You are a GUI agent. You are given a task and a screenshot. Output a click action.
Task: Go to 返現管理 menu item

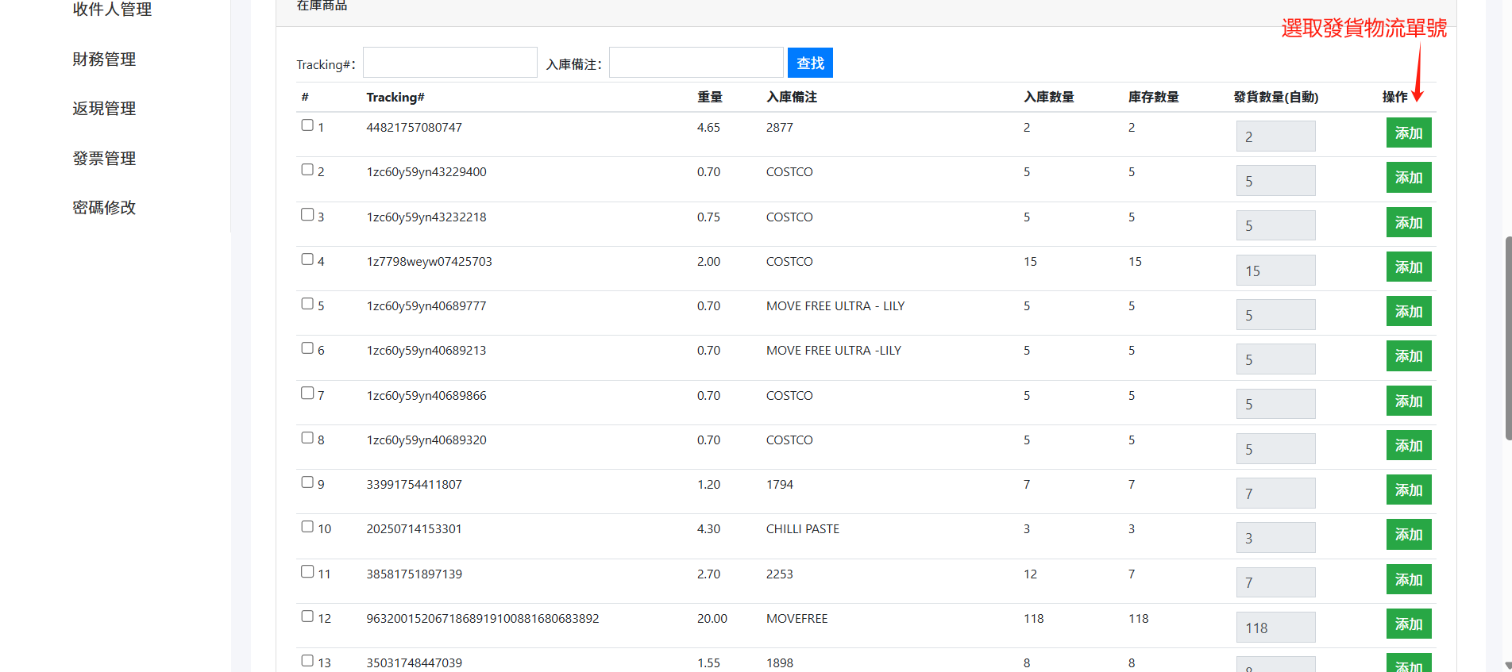104,109
